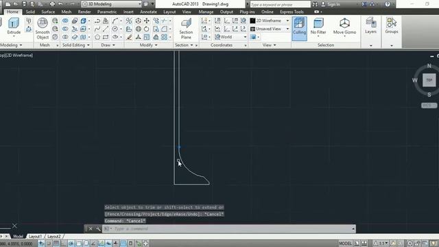
Task: Click the Solid Union icon
Action: point(65,21)
